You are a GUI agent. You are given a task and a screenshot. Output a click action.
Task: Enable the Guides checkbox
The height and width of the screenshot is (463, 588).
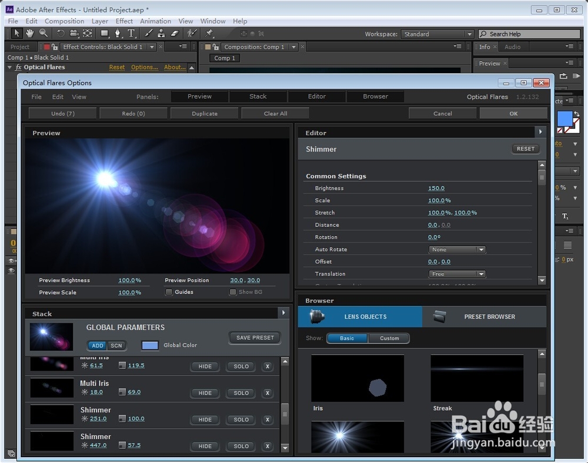[169, 292]
